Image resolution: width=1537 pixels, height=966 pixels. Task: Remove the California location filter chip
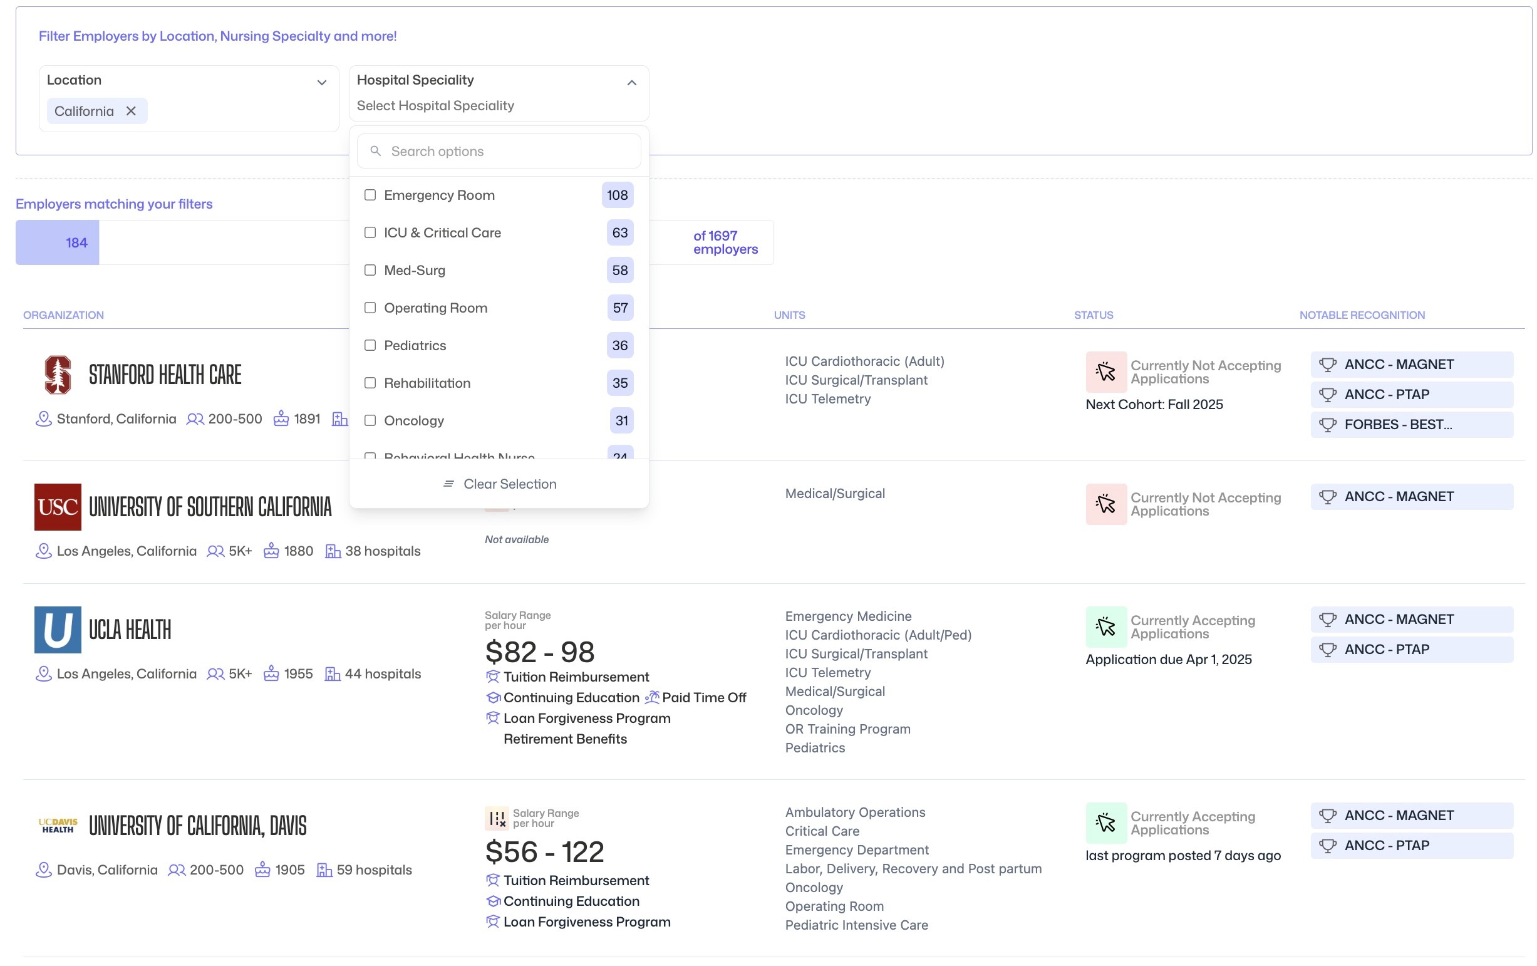(x=131, y=111)
